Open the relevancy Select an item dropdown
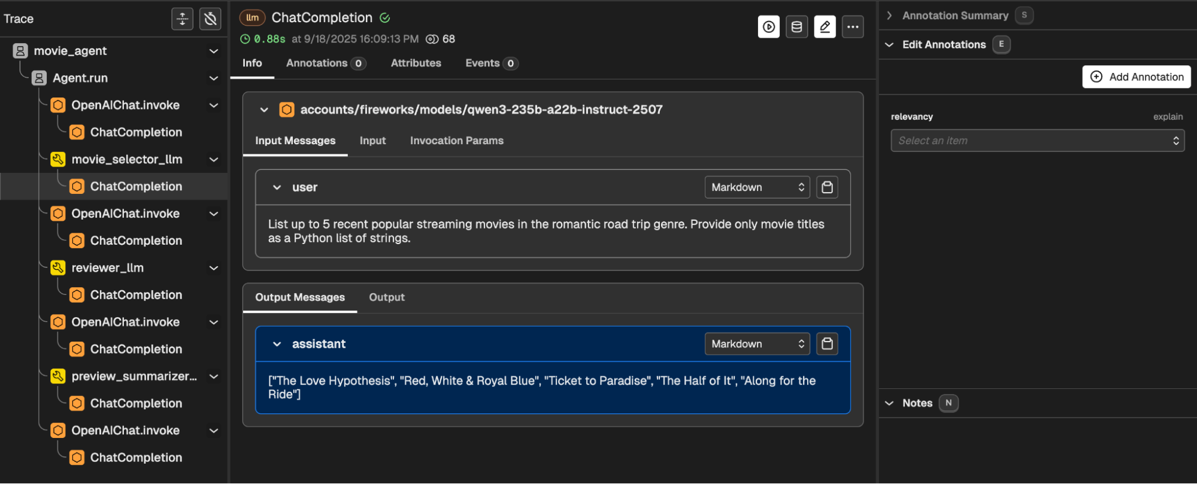 [x=1037, y=141]
